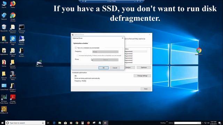Open the Control Panel desktop icon

pyautogui.click(x=4, y=87)
